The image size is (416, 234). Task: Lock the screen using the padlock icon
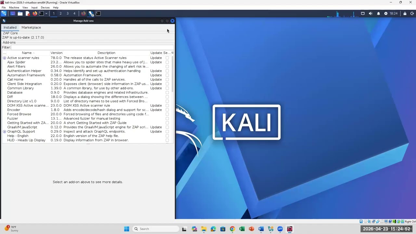click(405, 13)
